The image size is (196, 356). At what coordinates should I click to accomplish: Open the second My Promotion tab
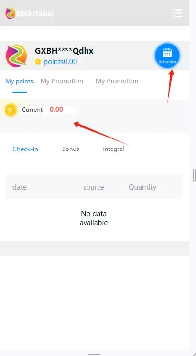pyautogui.click(x=117, y=81)
